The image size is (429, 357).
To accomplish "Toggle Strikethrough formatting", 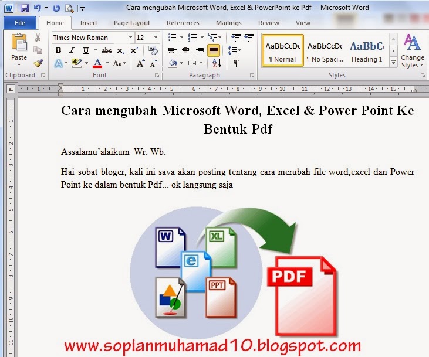I will [x=107, y=50].
